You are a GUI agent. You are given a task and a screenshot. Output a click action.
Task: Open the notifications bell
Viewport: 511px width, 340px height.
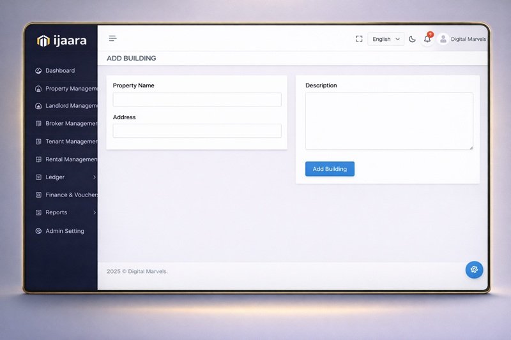point(427,39)
